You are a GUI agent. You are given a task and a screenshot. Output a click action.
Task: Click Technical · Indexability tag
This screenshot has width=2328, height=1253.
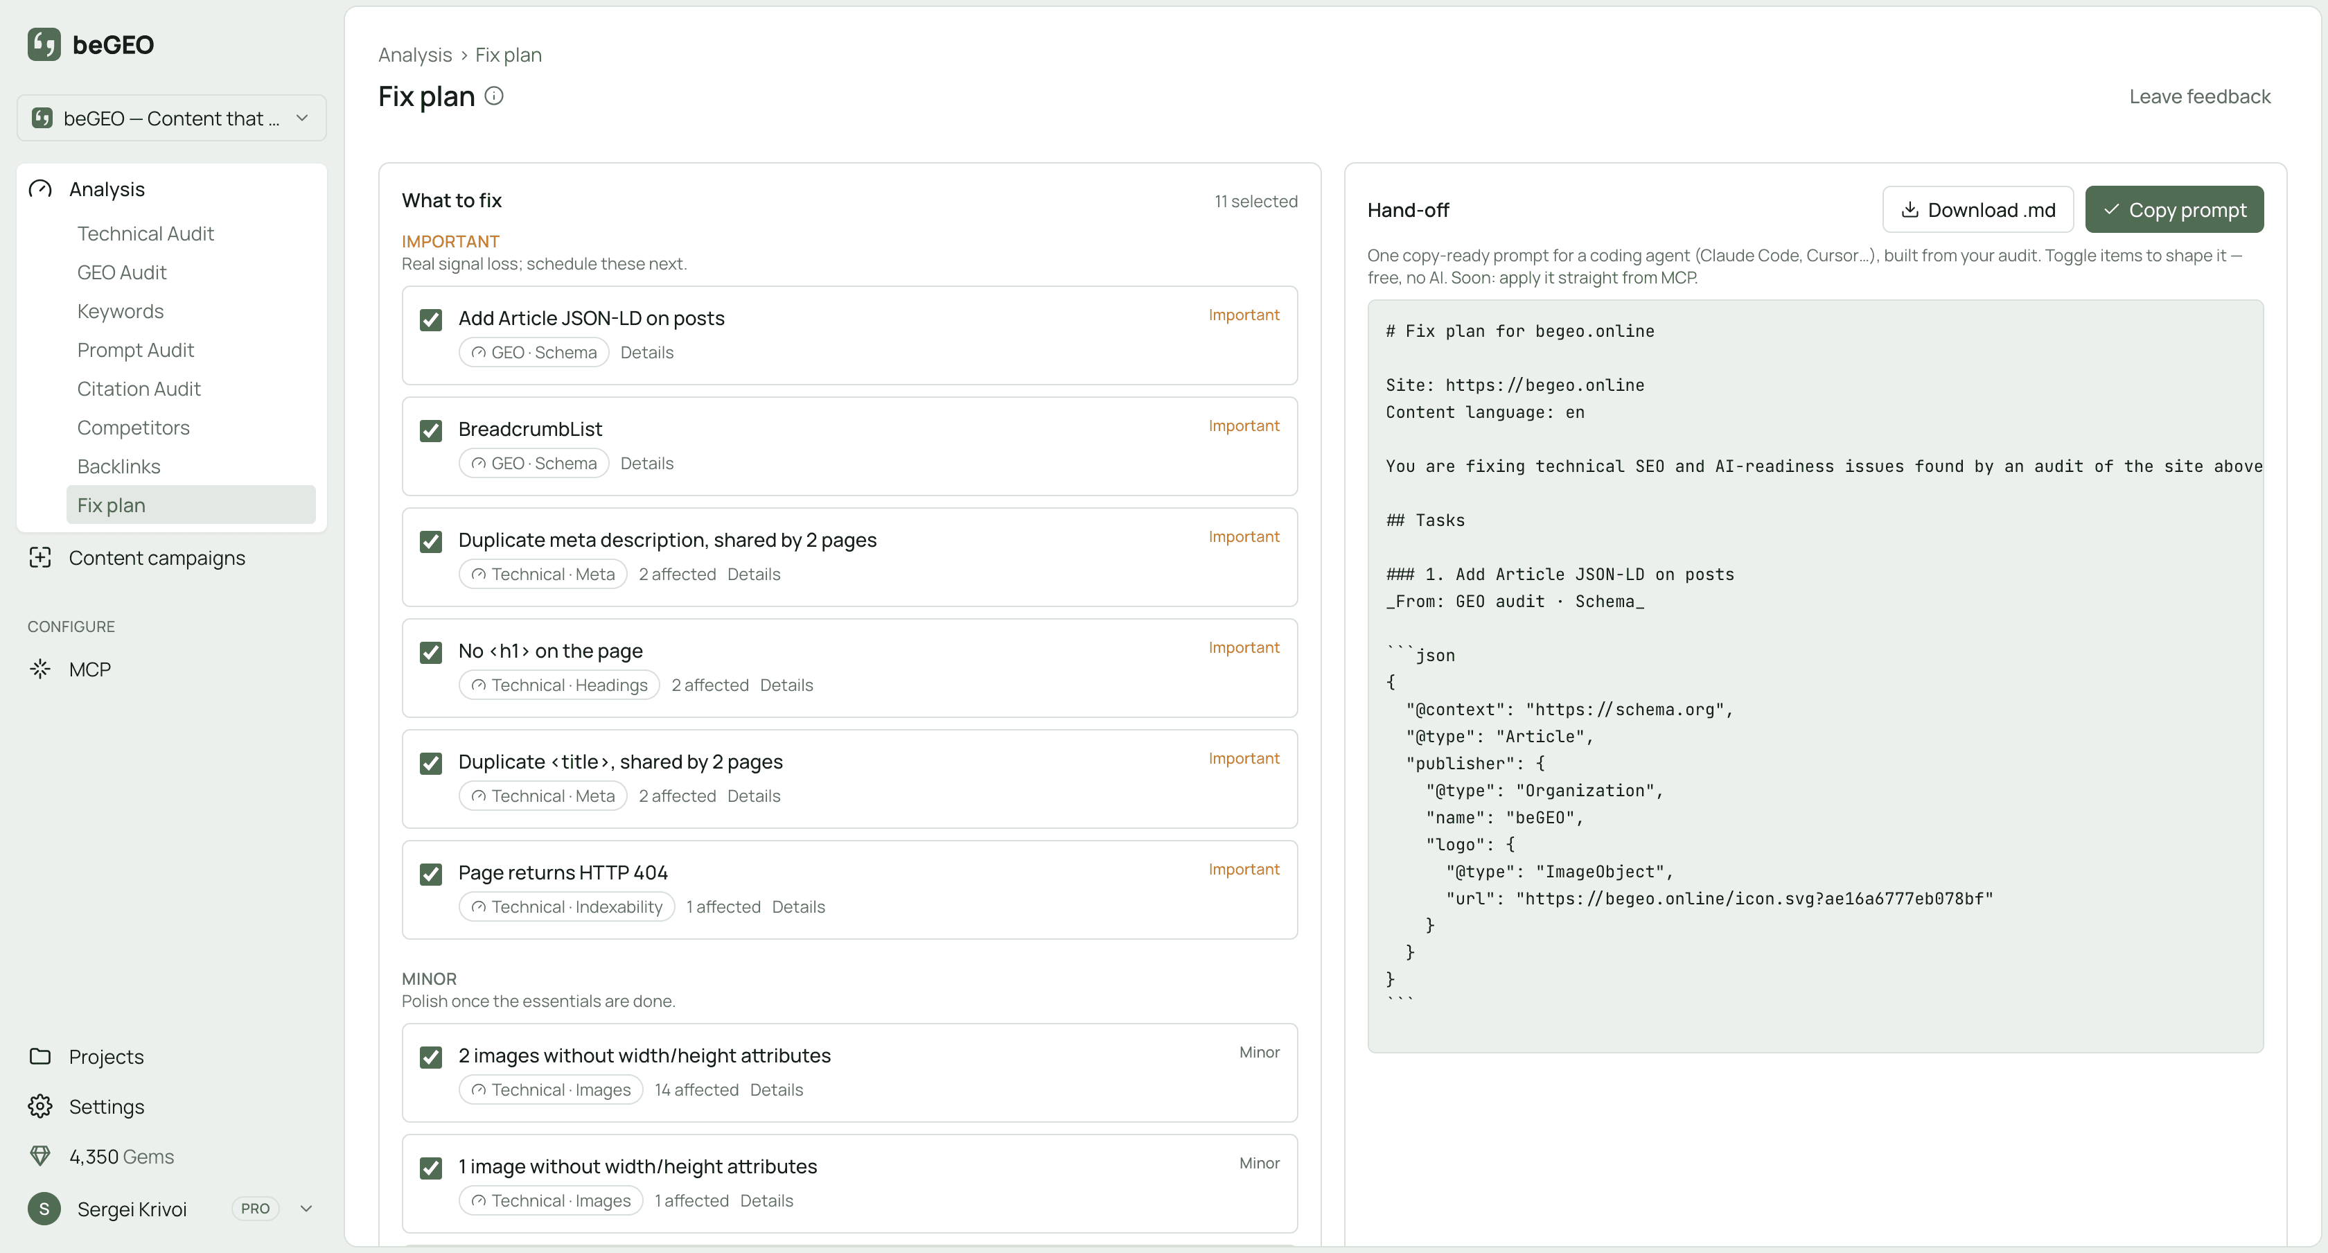(x=567, y=906)
